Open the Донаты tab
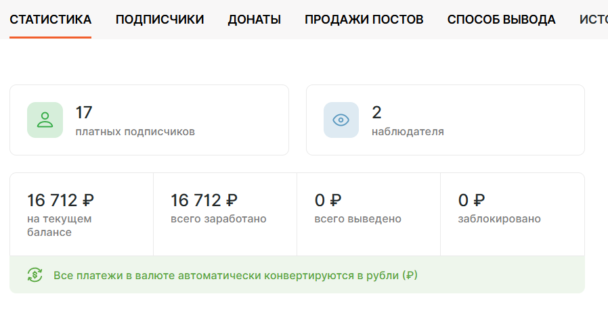This screenshot has height=315, width=608. (x=255, y=20)
